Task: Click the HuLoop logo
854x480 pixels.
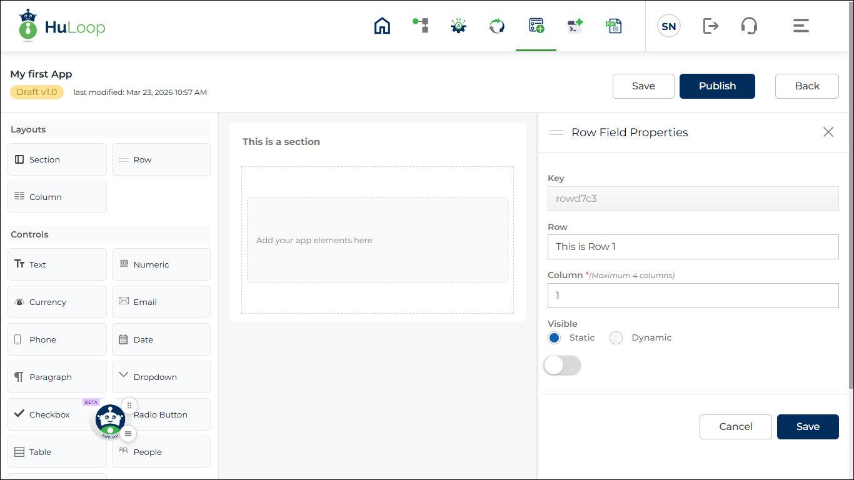Action: pyautogui.click(x=62, y=26)
